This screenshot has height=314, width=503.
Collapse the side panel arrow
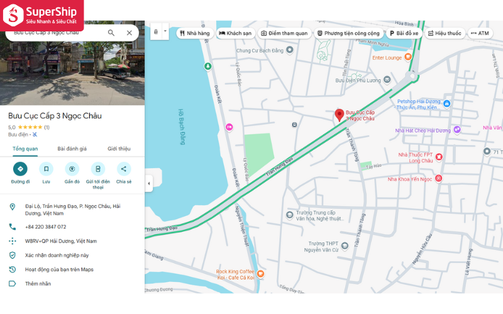click(149, 183)
